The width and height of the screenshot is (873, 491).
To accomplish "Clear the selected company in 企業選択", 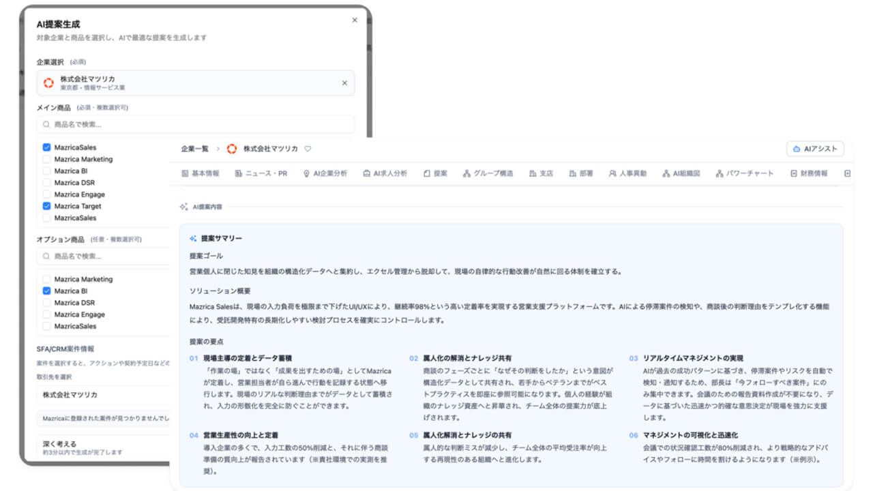I will click(x=344, y=83).
